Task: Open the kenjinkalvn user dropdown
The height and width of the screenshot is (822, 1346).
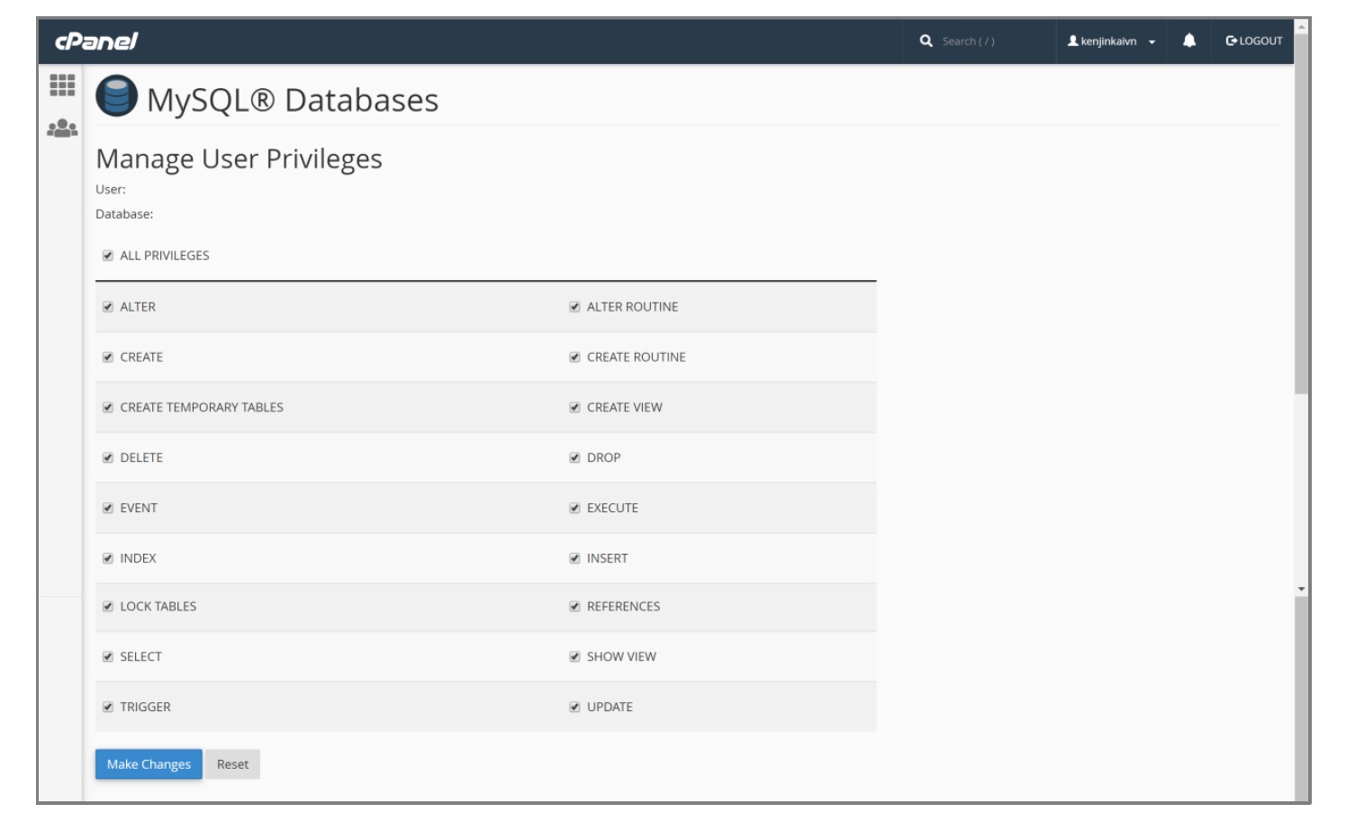Action: pyautogui.click(x=1111, y=41)
